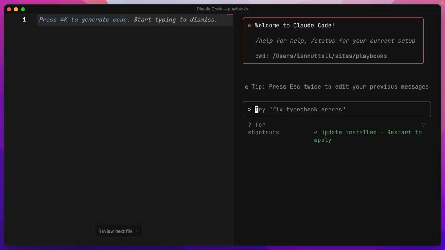Click the '? for shortcuts' hint
This screenshot has height=250, width=445.
264,129
